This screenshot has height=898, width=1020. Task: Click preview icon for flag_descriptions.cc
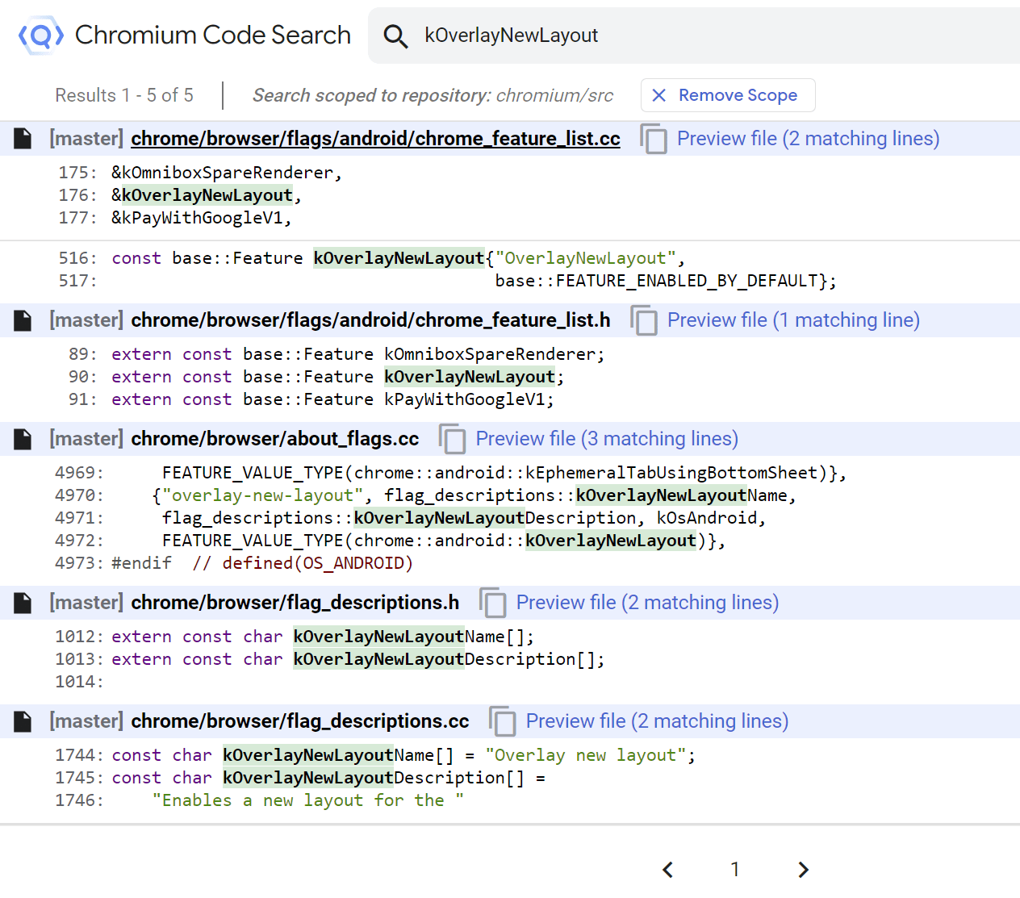coord(503,721)
